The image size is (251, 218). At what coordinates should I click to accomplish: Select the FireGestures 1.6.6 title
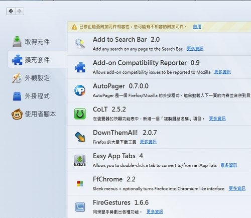120,202
